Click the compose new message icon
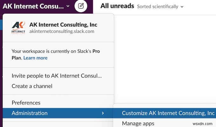216x127 pixels. tap(81, 6)
